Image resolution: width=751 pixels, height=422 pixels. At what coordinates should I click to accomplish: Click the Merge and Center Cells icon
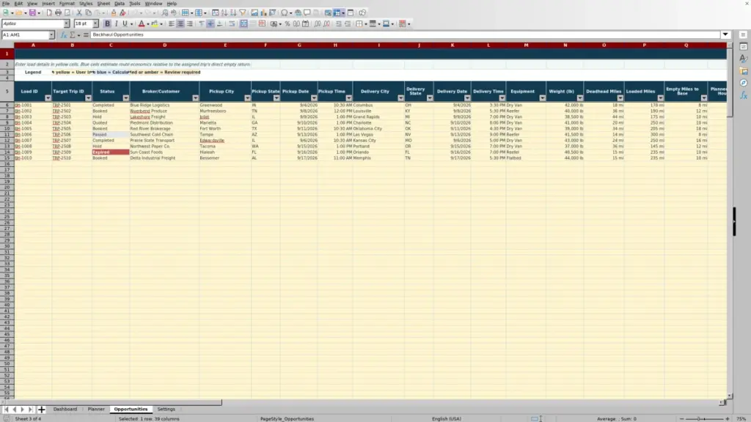tap(243, 24)
